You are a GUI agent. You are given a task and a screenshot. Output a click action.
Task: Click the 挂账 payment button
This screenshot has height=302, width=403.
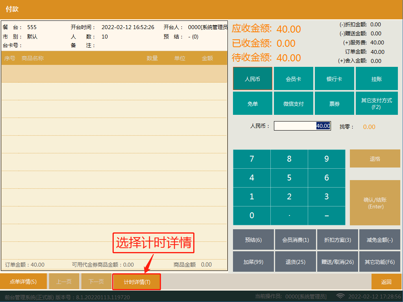tap(377, 79)
